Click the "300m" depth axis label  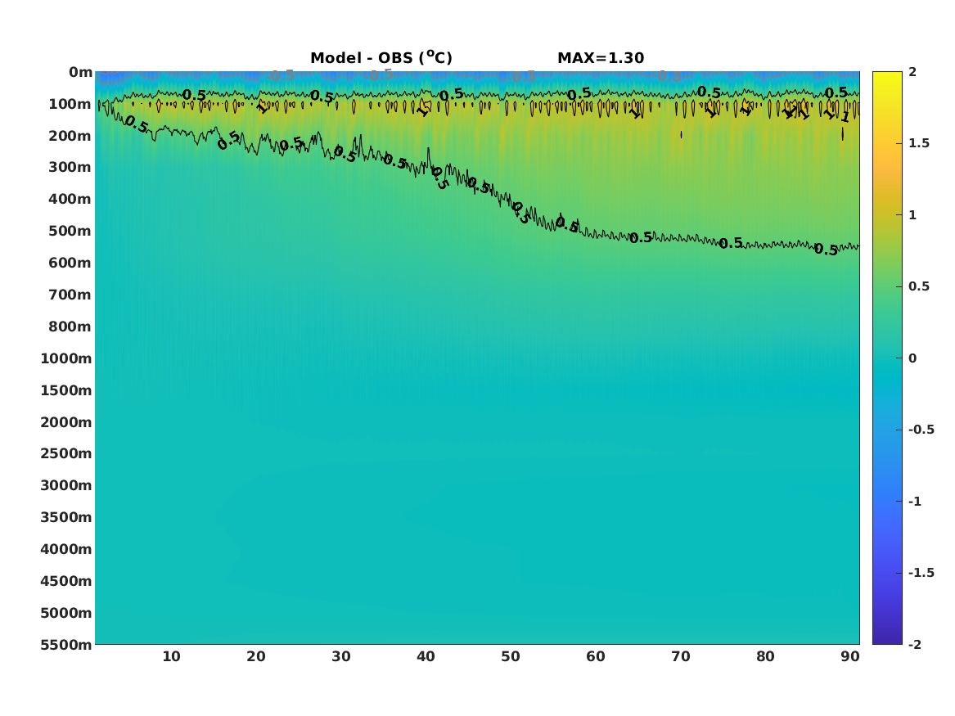pos(70,168)
